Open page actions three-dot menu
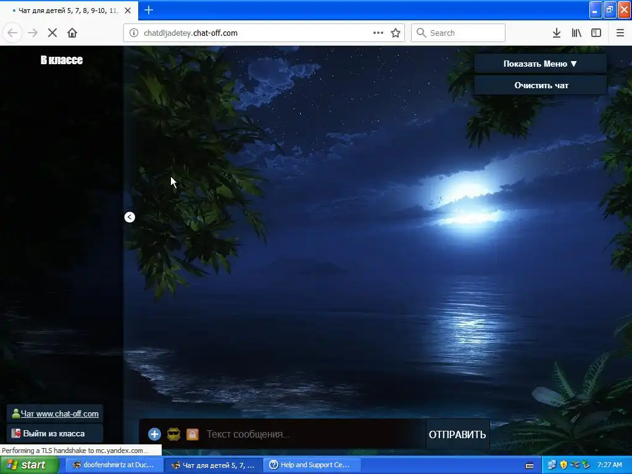The image size is (632, 474). (x=378, y=33)
